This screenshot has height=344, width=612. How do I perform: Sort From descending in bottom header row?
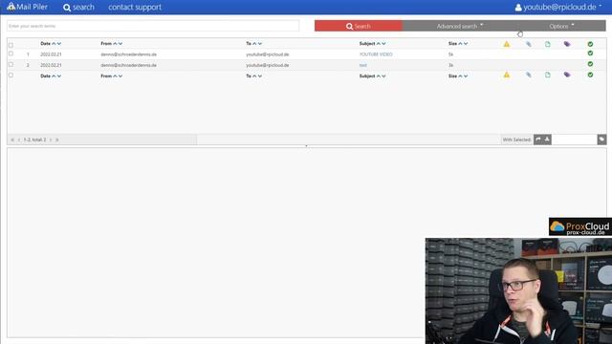tap(120, 76)
